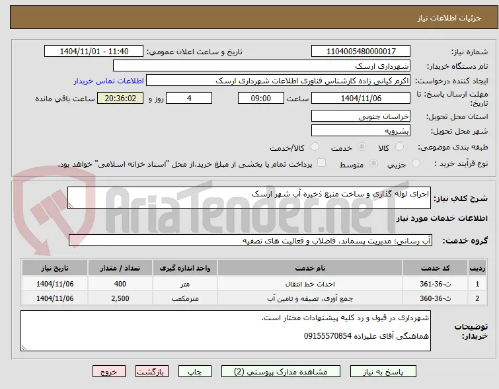Viewport: 499px width, 389px height.
Task: Click the کد خدمت column header
Action: (x=435, y=268)
